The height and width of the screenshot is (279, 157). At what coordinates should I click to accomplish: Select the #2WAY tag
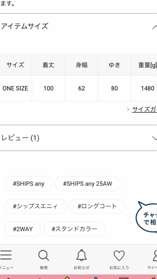22,229
